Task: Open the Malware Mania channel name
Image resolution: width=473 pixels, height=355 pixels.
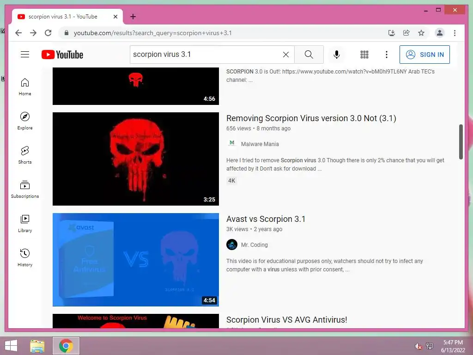Action: (x=260, y=144)
